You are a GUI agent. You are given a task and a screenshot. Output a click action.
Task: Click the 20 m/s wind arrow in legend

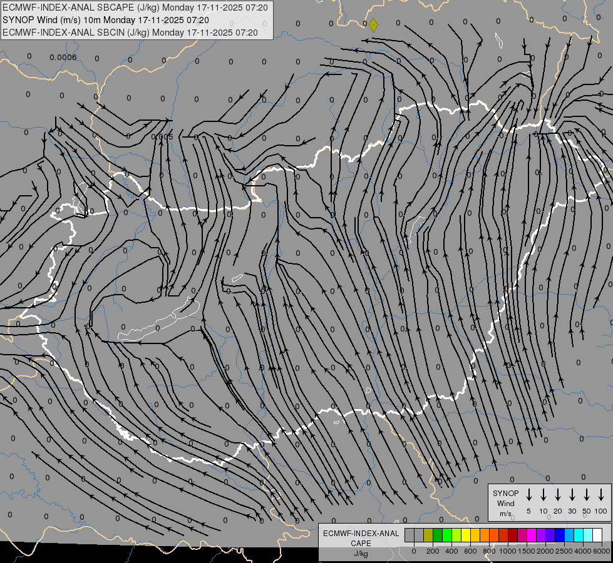pyautogui.click(x=557, y=494)
